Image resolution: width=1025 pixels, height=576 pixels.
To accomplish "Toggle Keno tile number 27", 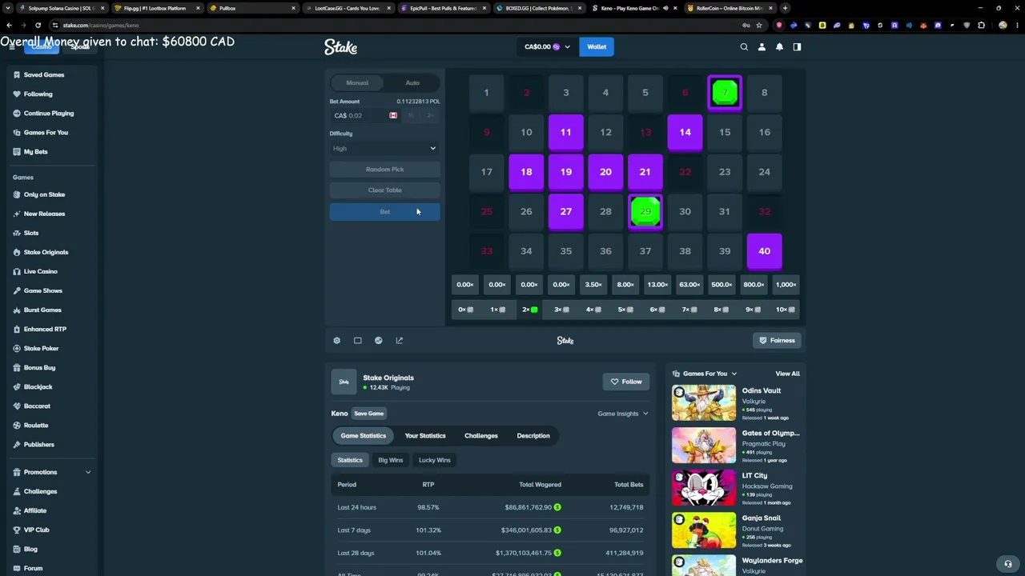I will point(566,212).
